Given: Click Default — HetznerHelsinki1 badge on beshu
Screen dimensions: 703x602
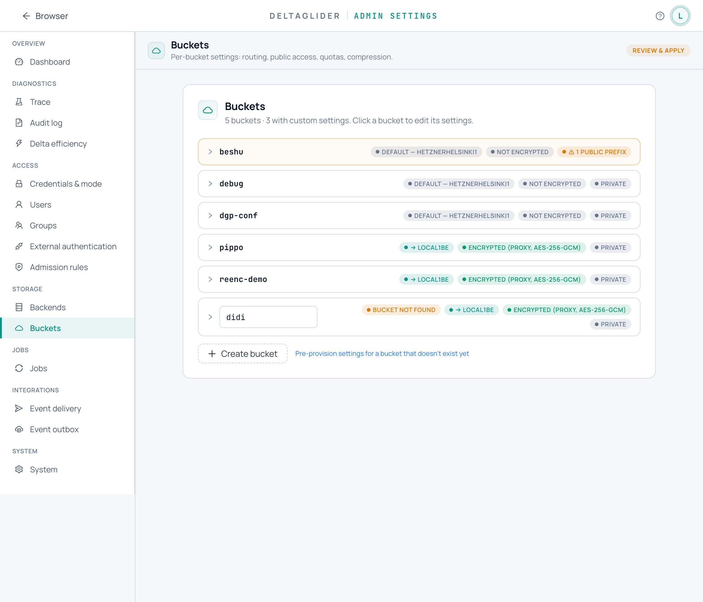Looking at the screenshot, I should tap(426, 152).
